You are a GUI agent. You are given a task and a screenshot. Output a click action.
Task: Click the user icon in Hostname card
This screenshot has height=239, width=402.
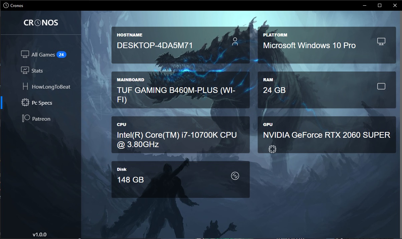[235, 41]
